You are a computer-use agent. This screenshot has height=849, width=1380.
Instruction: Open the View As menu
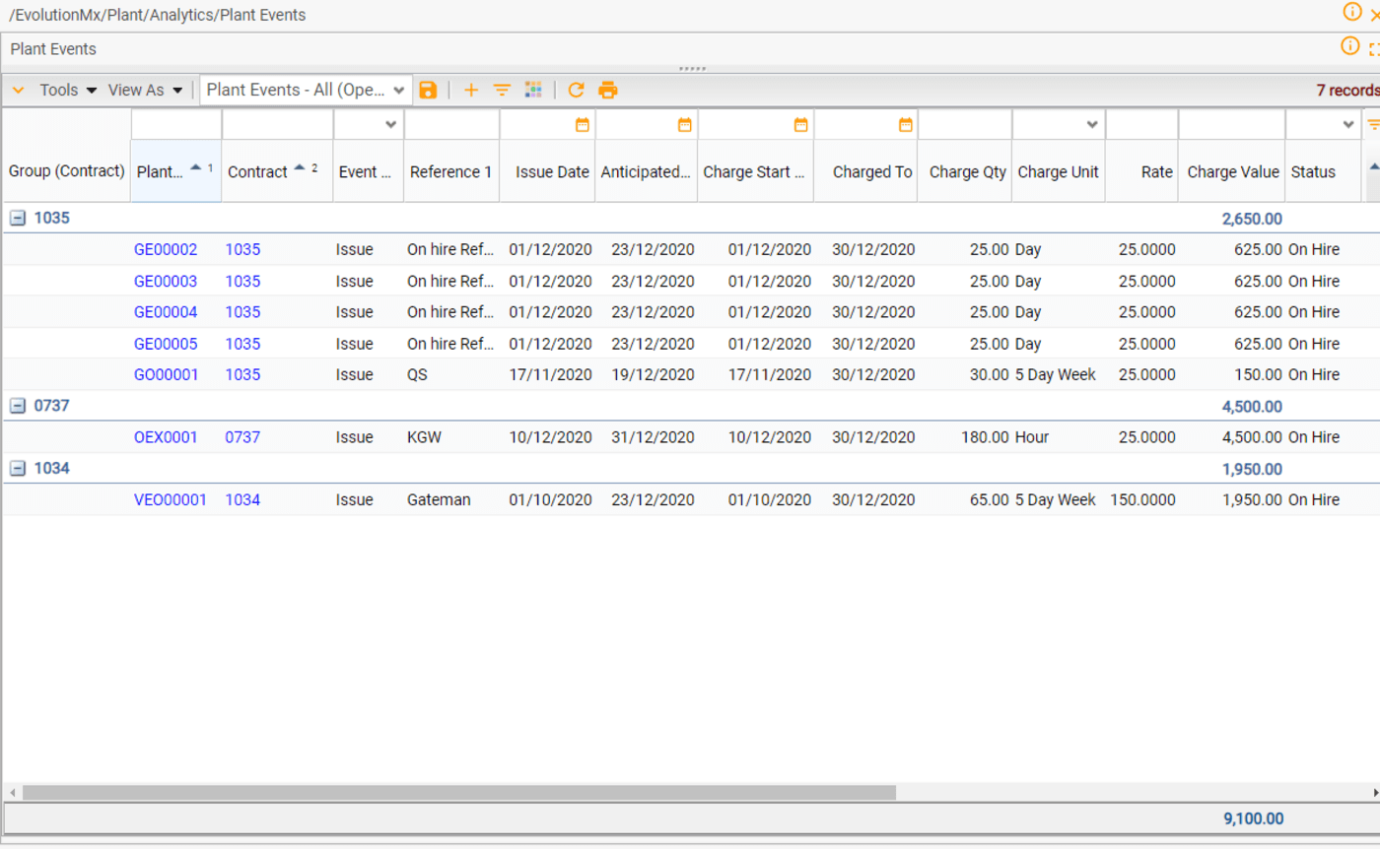click(146, 90)
